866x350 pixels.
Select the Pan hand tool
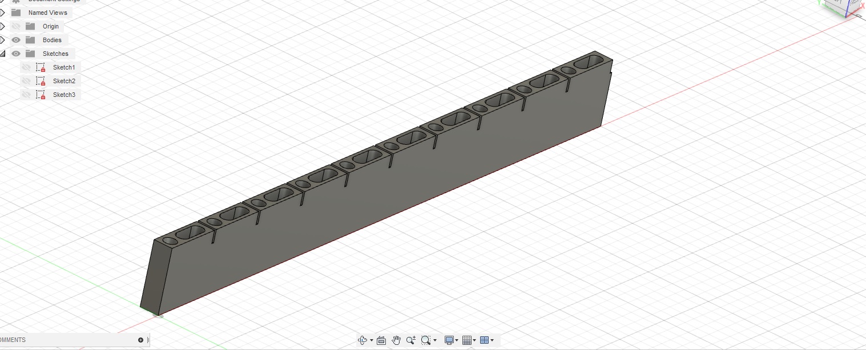(x=396, y=340)
